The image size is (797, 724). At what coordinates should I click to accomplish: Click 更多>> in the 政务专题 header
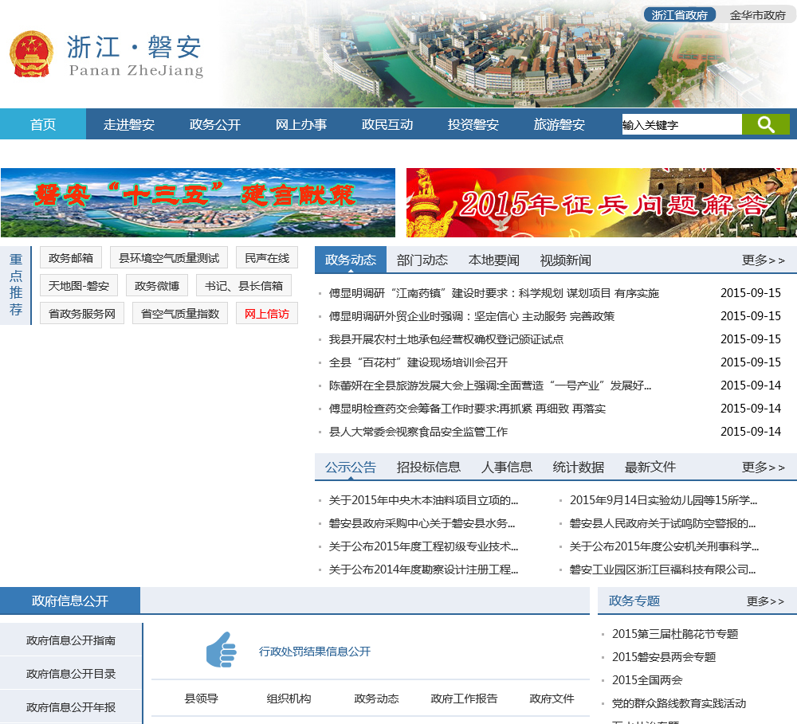765,601
